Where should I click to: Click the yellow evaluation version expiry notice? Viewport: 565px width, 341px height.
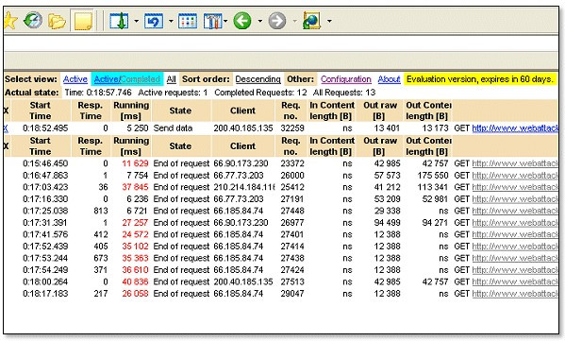(479, 79)
